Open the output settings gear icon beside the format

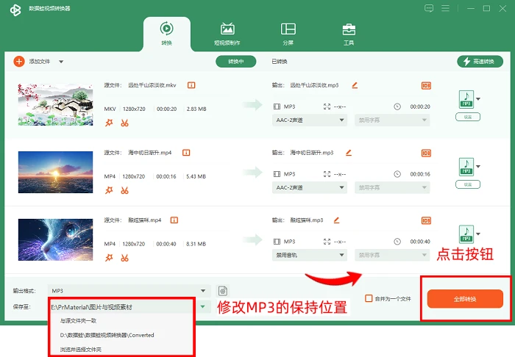pos(223,291)
